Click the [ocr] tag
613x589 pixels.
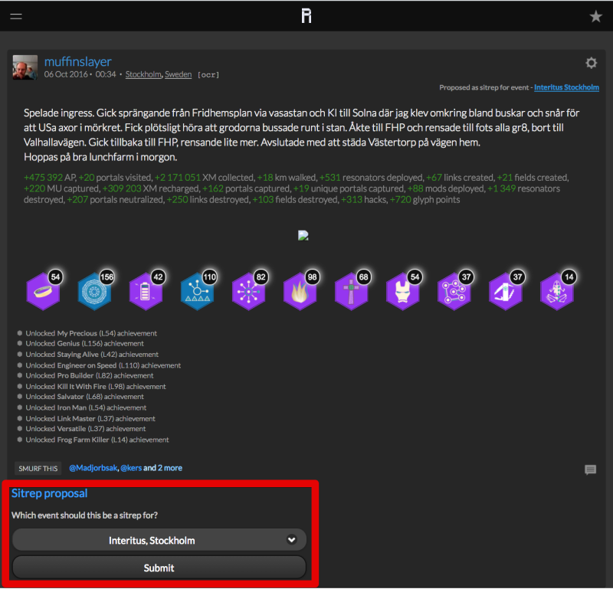[208, 74]
